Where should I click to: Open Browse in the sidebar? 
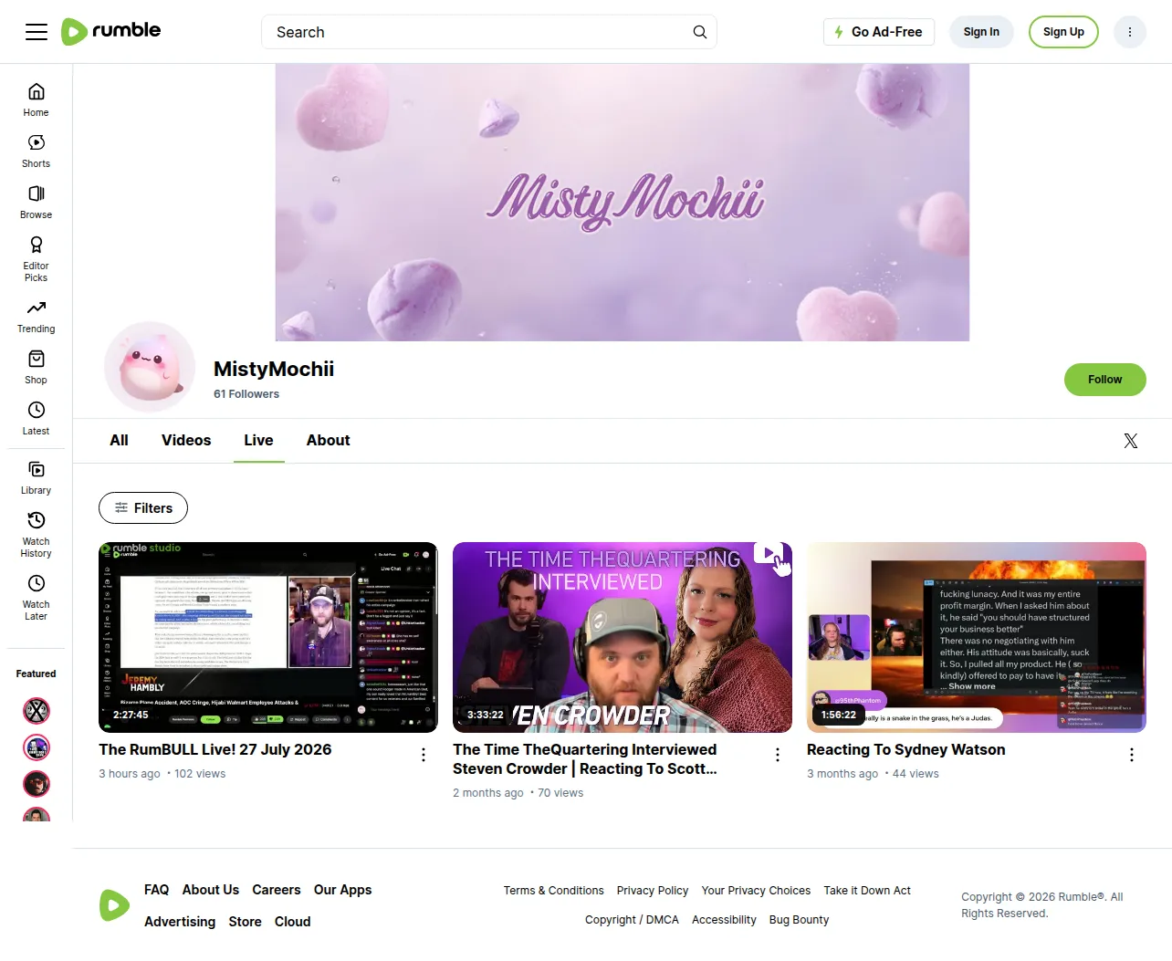coord(37,202)
